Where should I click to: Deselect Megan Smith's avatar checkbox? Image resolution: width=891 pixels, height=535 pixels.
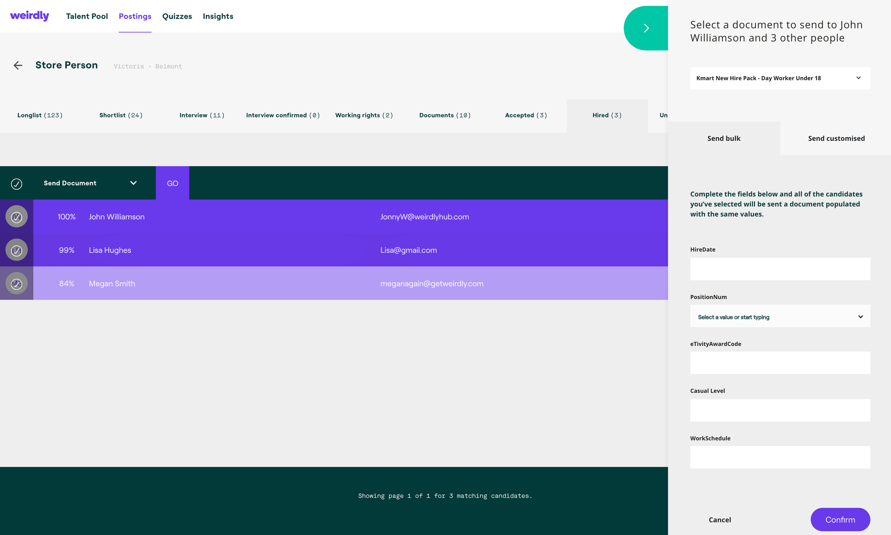(17, 283)
